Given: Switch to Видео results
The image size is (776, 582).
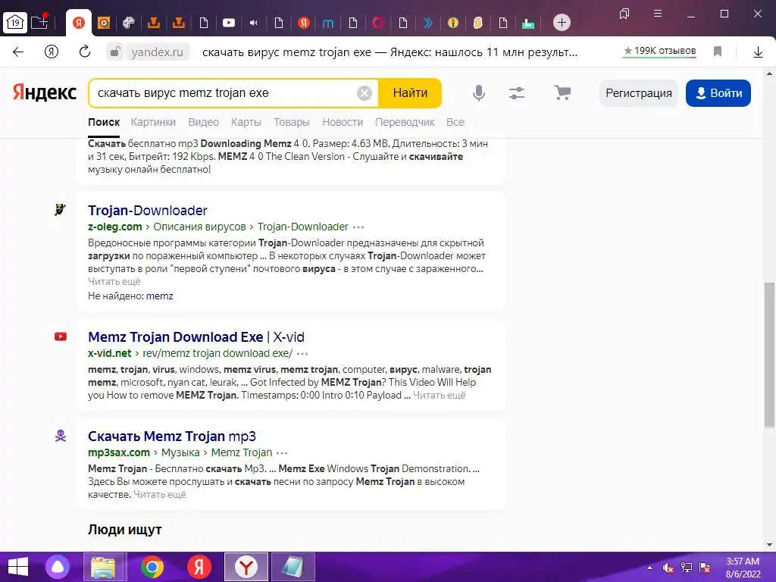Looking at the screenshot, I should click(x=203, y=122).
